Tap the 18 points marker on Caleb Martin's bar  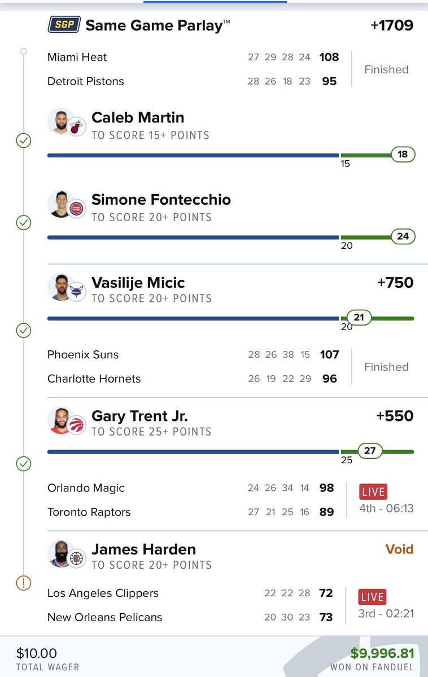pyautogui.click(x=403, y=155)
